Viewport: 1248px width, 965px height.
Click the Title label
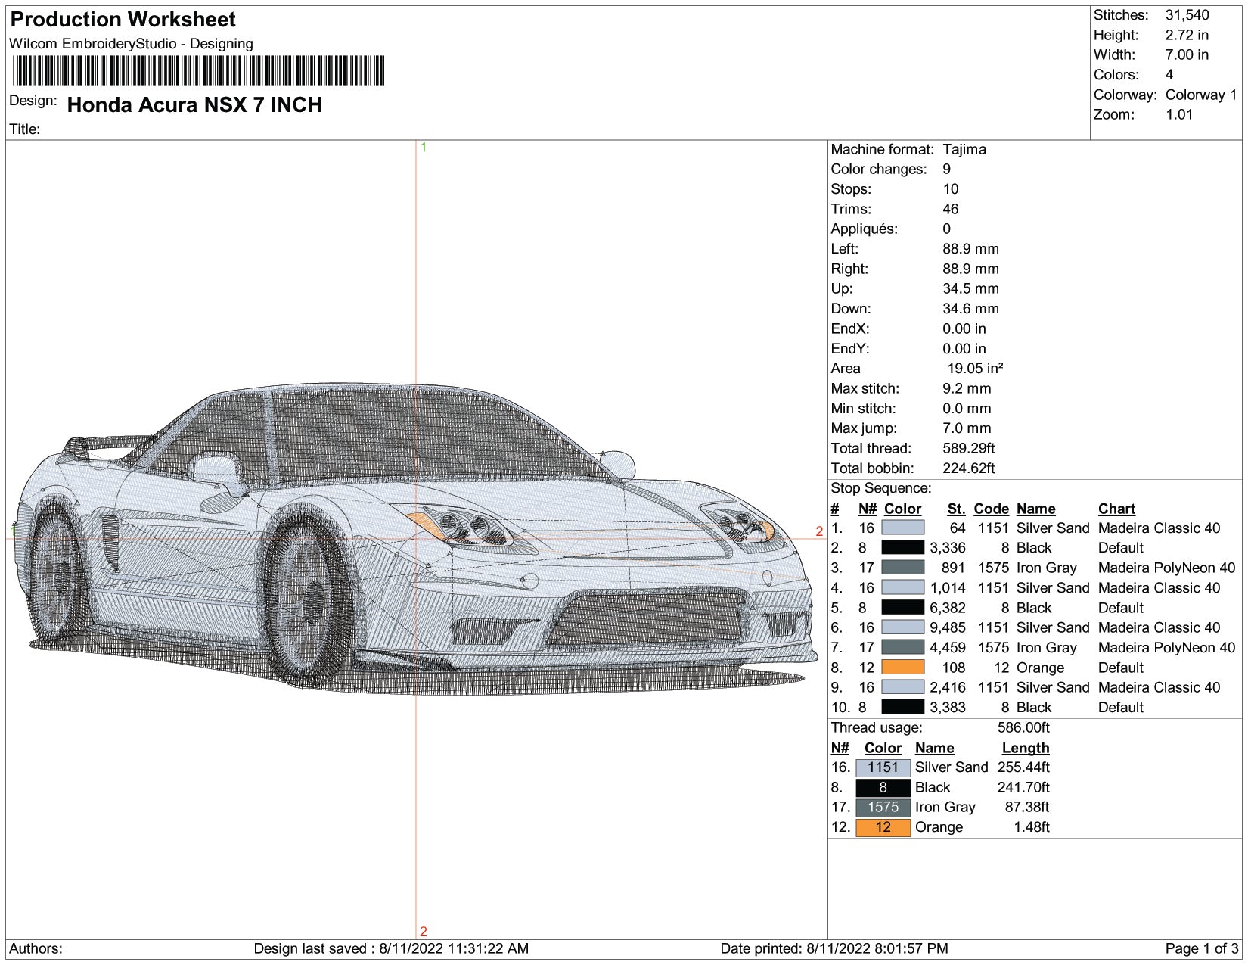pyautogui.click(x=24, y=129)
